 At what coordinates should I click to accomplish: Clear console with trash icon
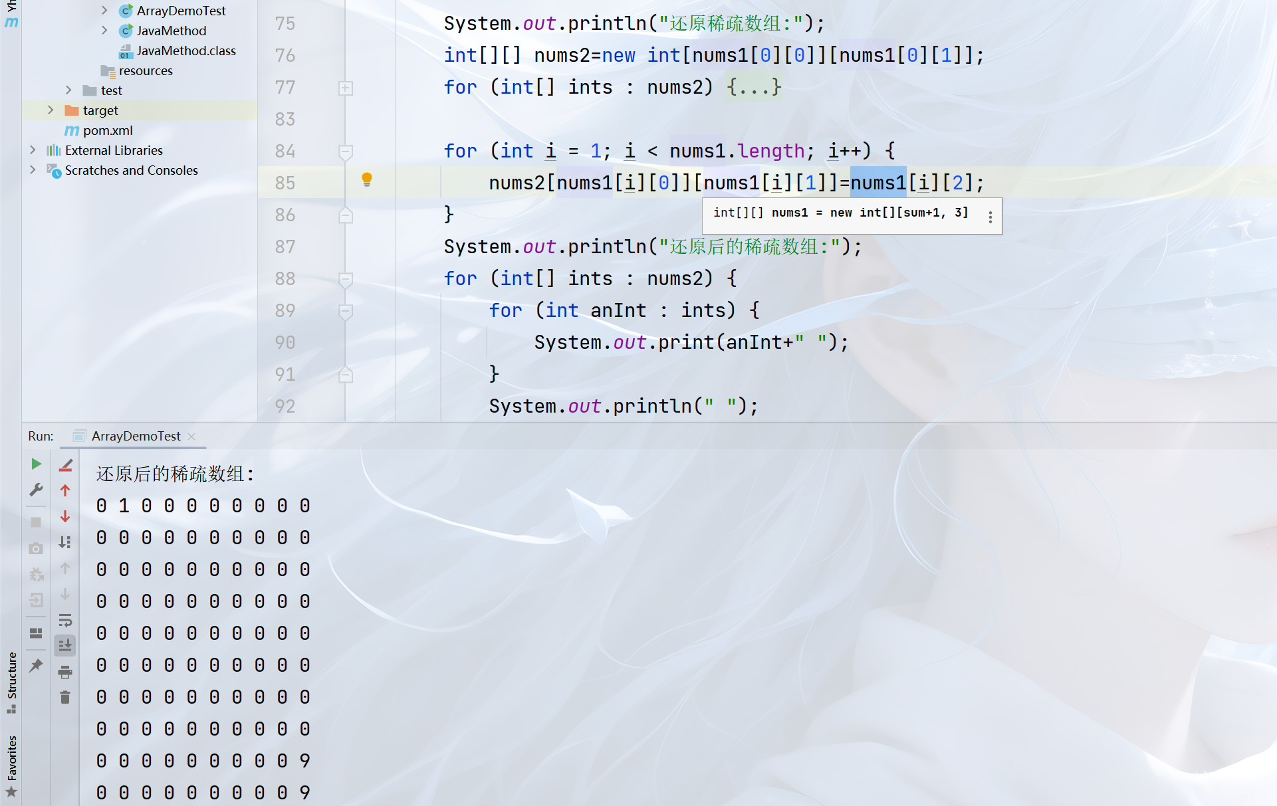(65, 697)
